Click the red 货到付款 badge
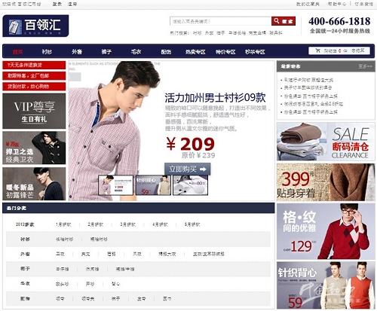 pos(34,87)
